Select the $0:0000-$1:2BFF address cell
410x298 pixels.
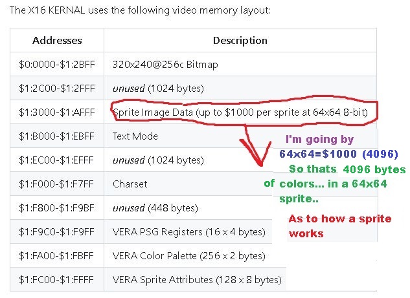point(57,65)
